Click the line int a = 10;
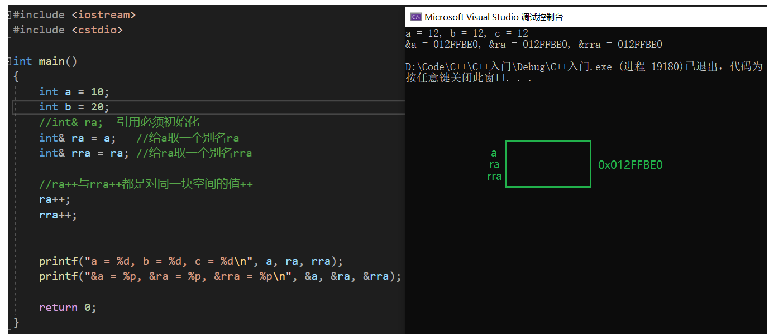This screenshot has height=336, width=769. pos(74,91)
